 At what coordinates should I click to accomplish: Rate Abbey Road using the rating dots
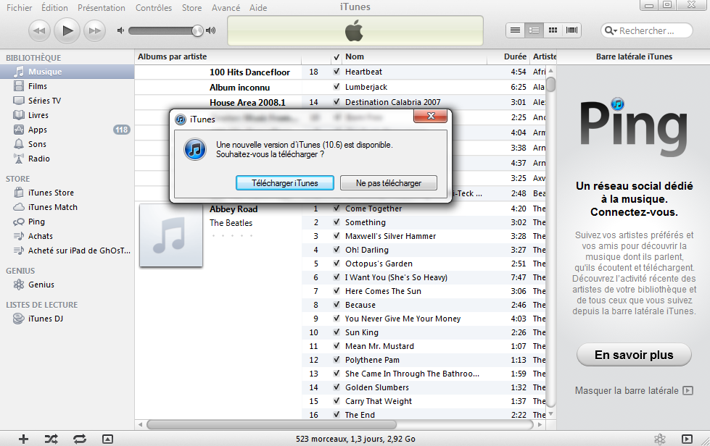pos(232,236)
